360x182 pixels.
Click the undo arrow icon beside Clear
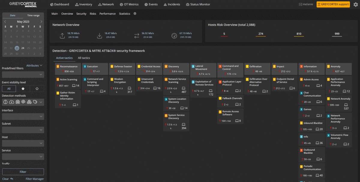tap(12, 179)
